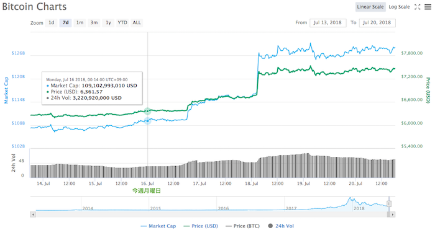Set zoom range to 3m
The height and width of the screenshot is (230, 435).
(94, 23)
